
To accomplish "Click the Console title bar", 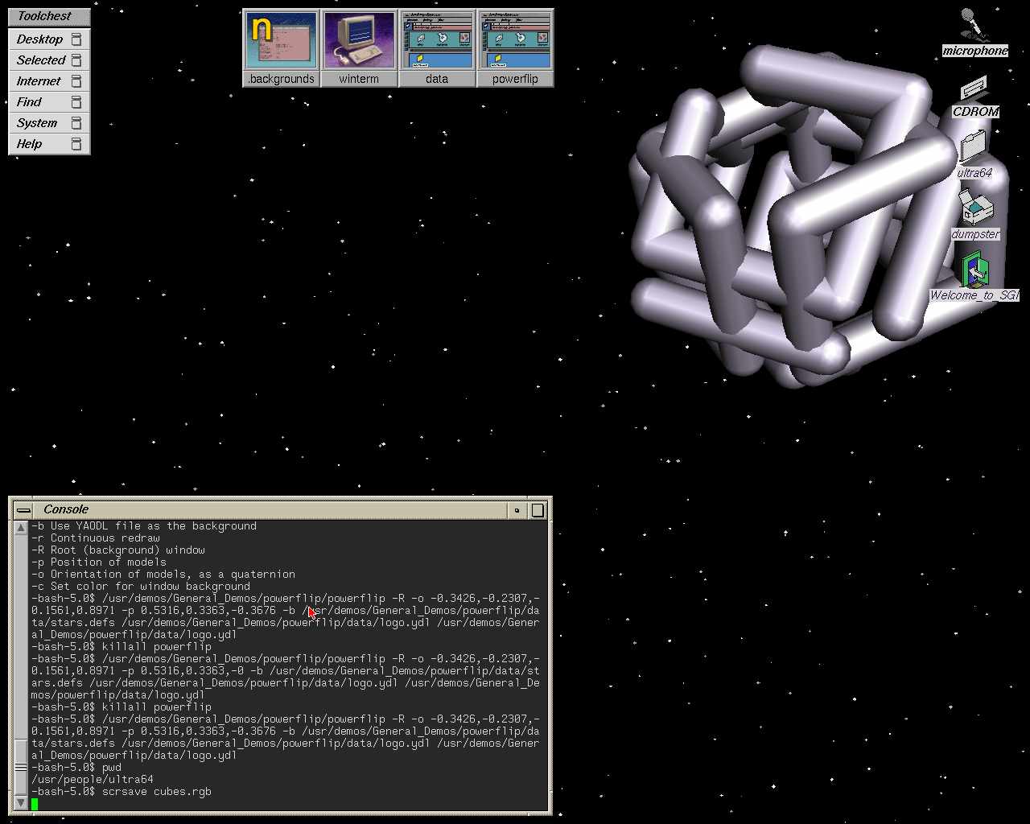I will click(x=270, y=509).
